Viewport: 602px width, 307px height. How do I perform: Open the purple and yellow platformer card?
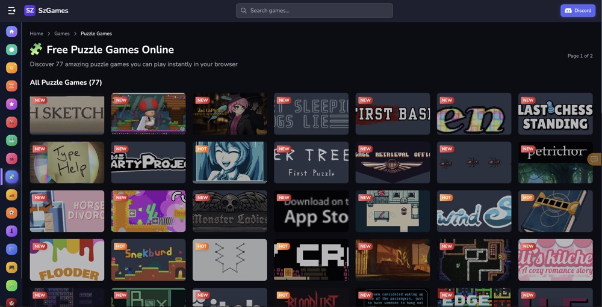(148, 211)
